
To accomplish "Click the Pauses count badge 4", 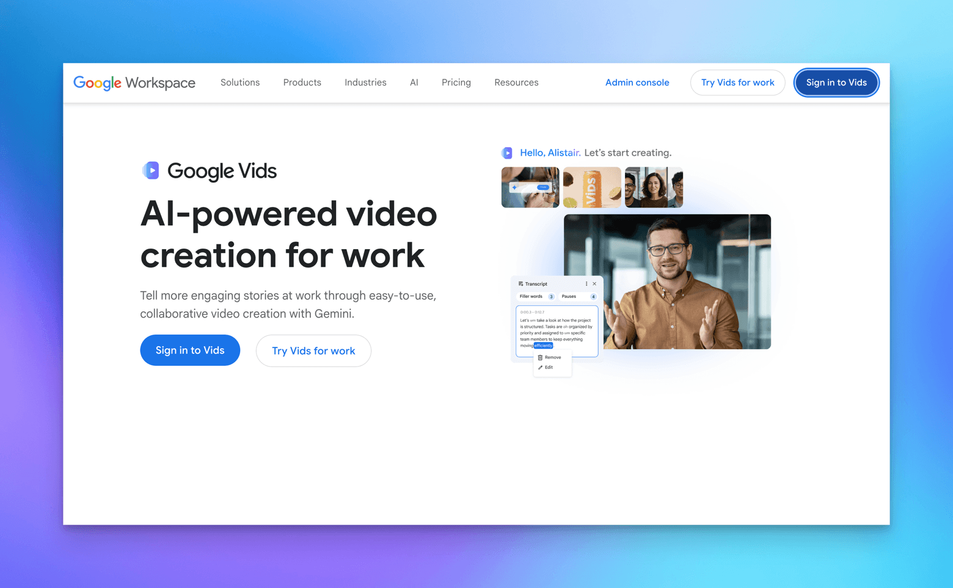I will pyautogui.click(x=593, y=297).
